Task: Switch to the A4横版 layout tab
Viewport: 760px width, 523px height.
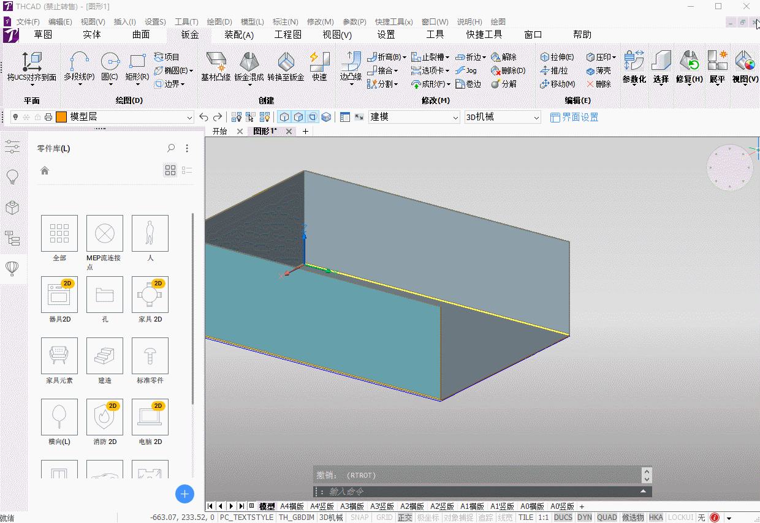Action: (x=292, y=506)
